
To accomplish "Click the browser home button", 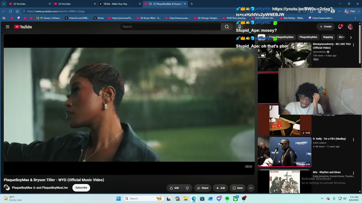I will pyautogui.click(x=17, y=11).
